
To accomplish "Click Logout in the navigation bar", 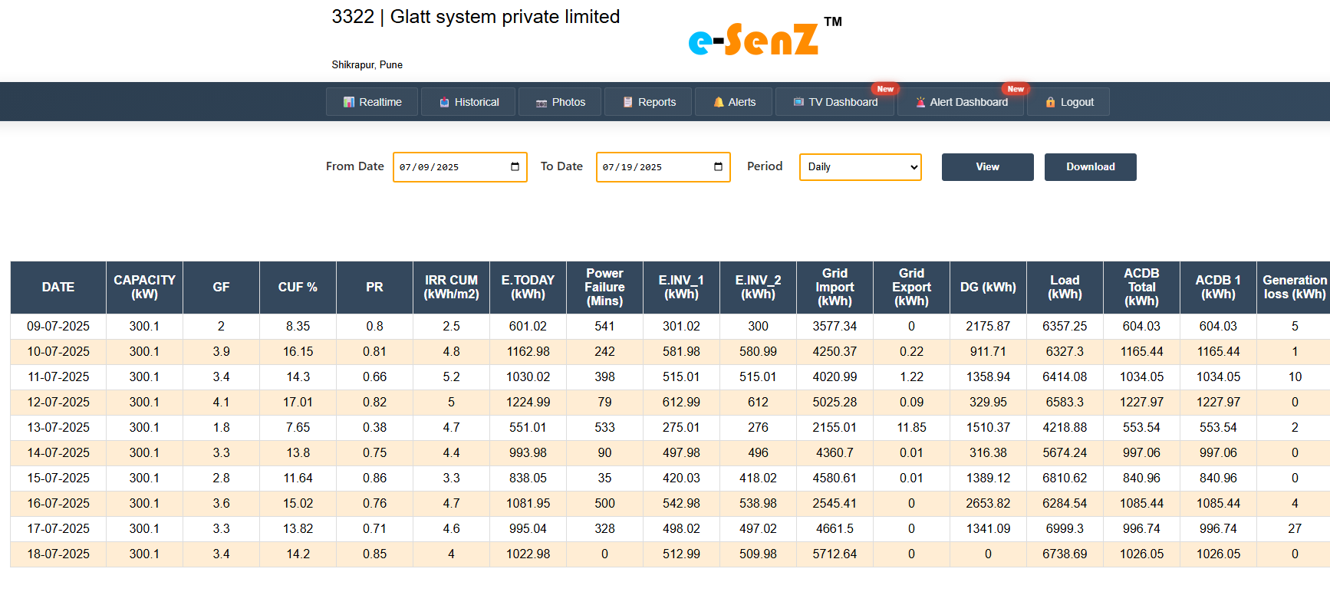I will [x=1068, y=102].
